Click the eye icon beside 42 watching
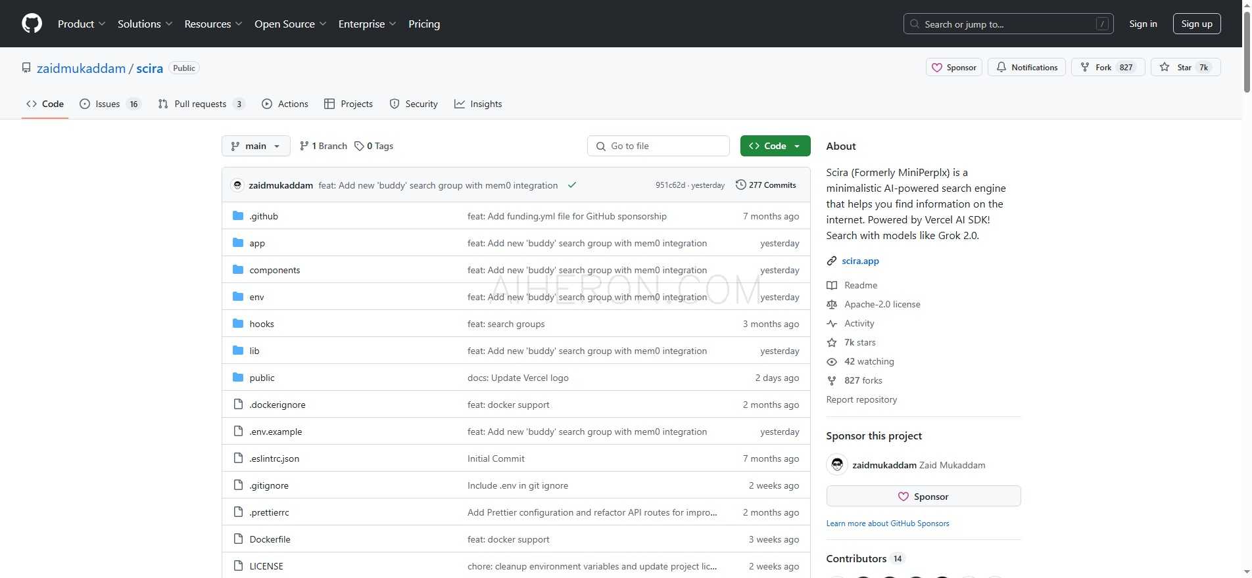Viewport: 1252px width, 578px height. (832, 361)
